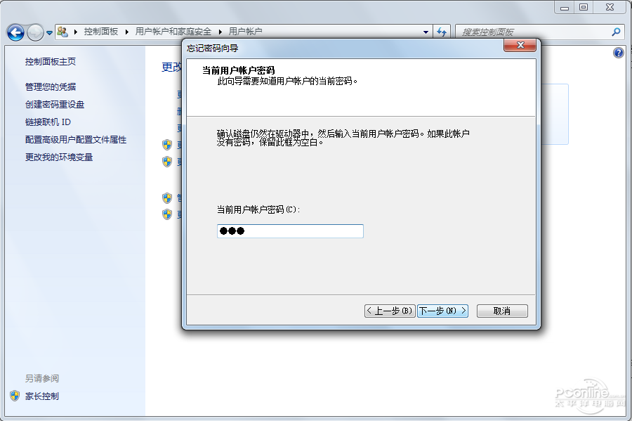Click the magnifier icon in search box
This screenshot has width=632, height=421.
coord(616,32)
